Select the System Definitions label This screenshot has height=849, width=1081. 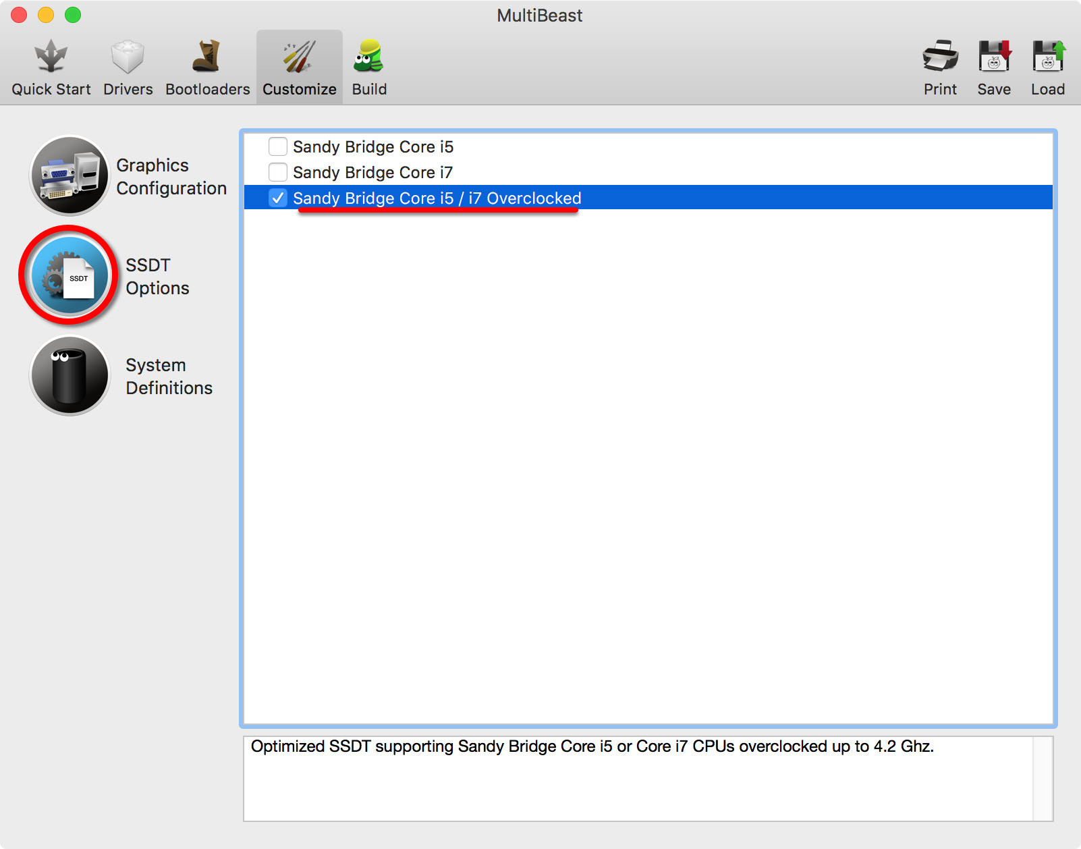pyautogui.click(x=169, y=377)
